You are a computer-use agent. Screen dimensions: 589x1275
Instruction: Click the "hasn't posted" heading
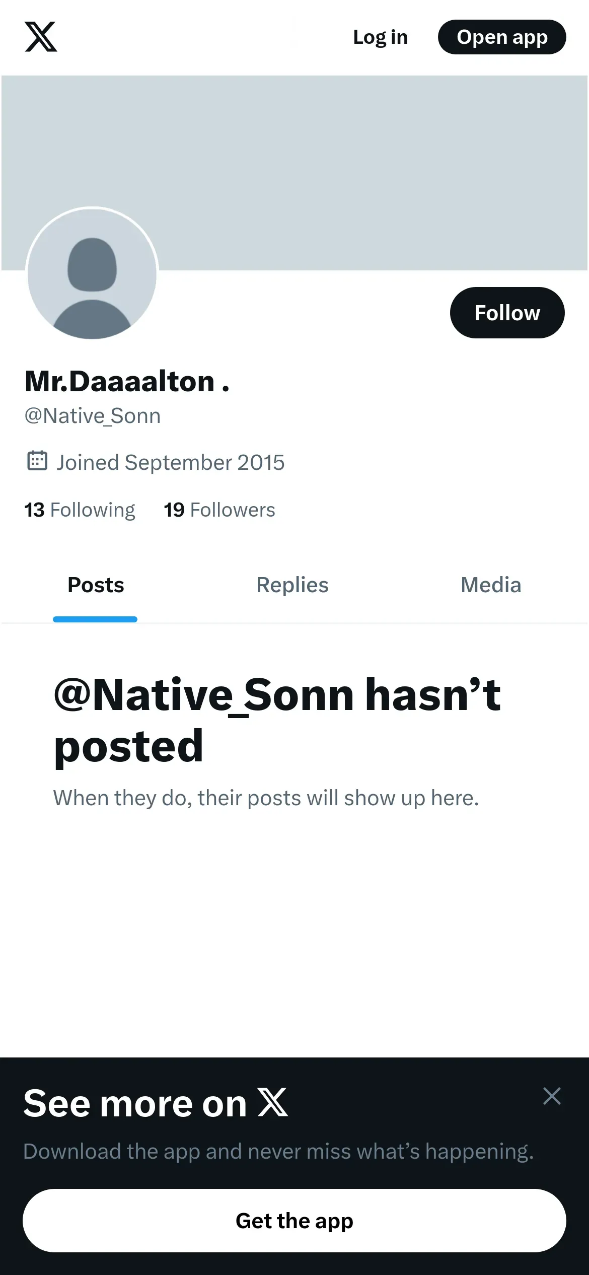277,720
